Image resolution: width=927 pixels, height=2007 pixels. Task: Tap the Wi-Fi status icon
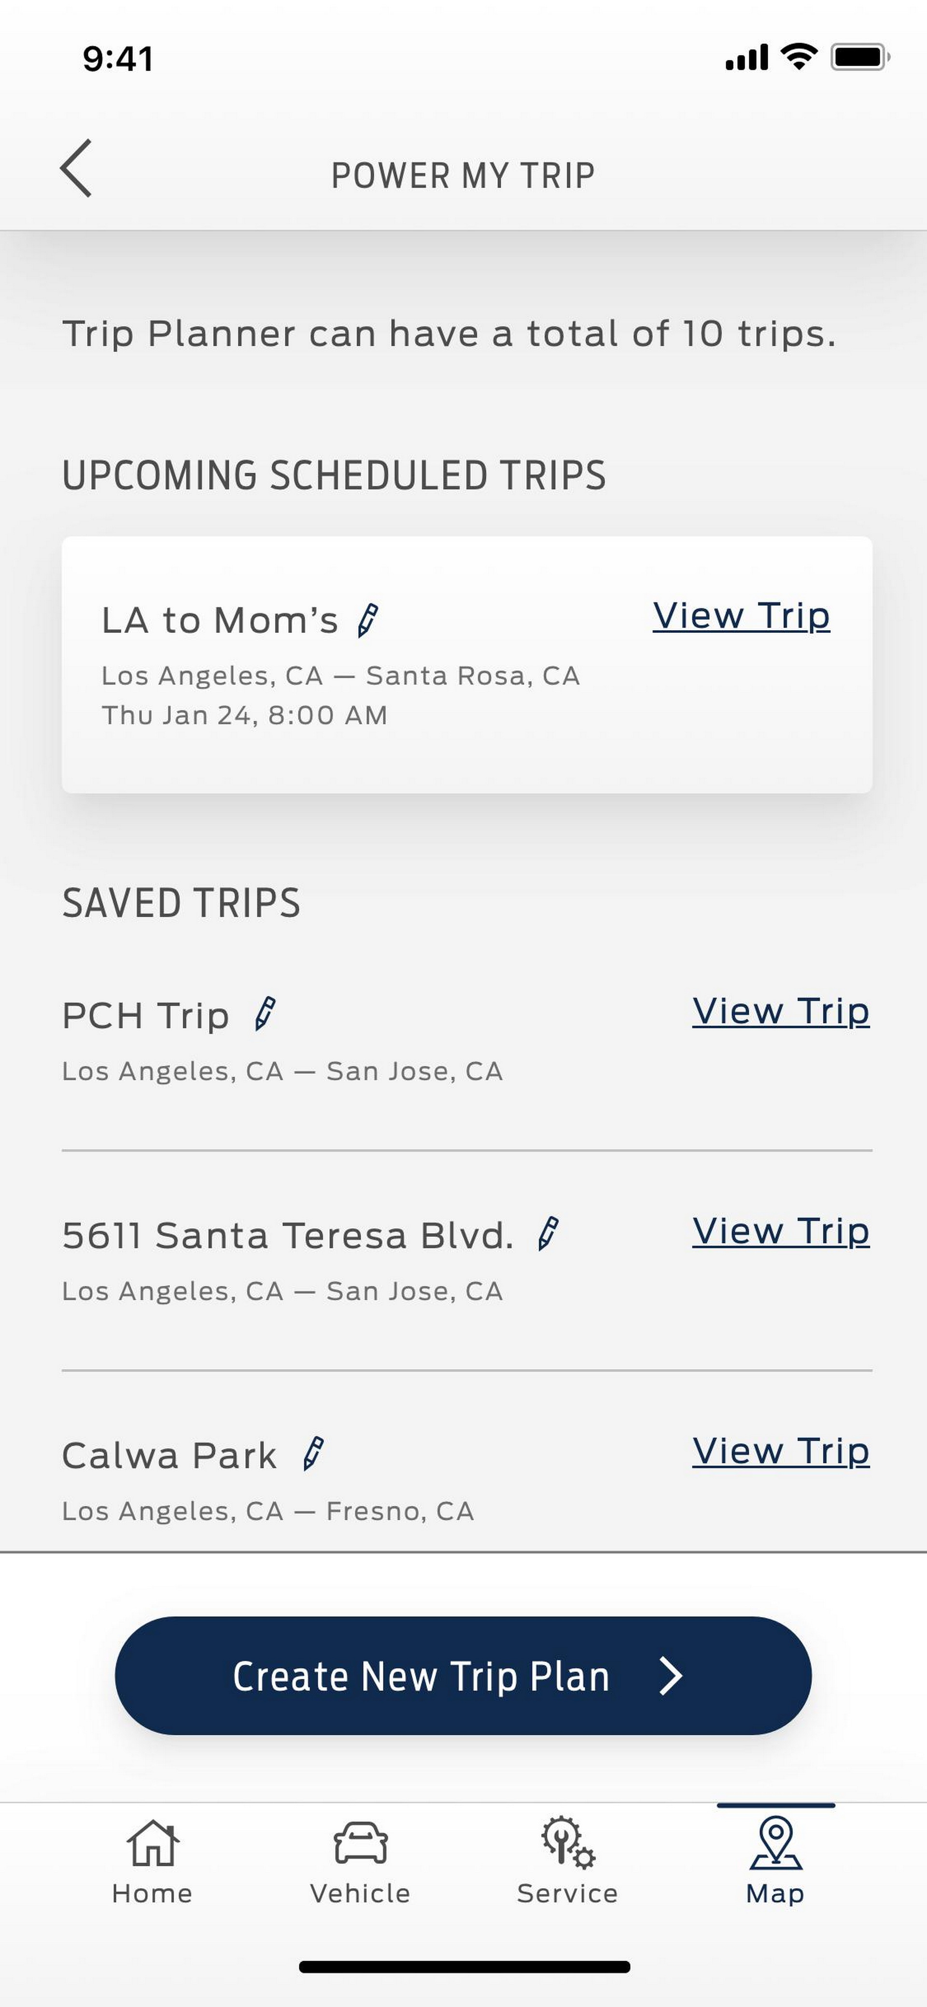pyautogui.click(x=799, y=57)
